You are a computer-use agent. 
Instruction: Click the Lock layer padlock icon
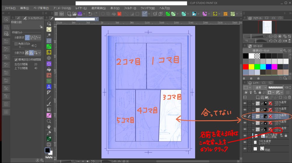(x=260, y=92)
